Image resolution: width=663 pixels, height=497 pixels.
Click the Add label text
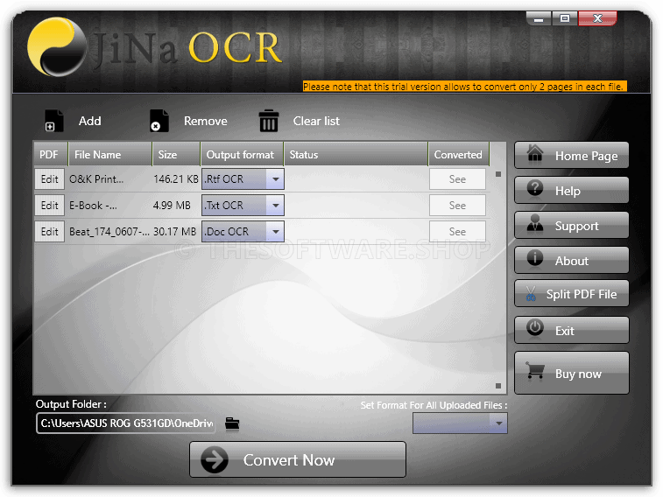click(x=89, y=122)
